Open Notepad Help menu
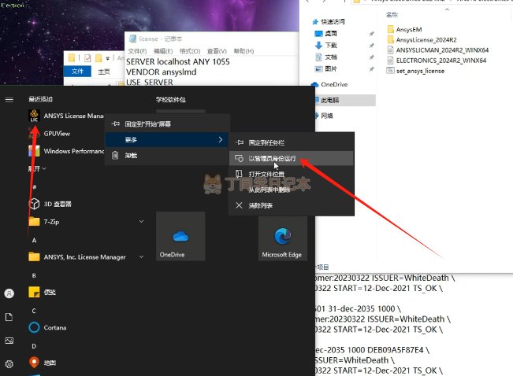513x376 pixels. pyautogui.click(x=243, y=51)
